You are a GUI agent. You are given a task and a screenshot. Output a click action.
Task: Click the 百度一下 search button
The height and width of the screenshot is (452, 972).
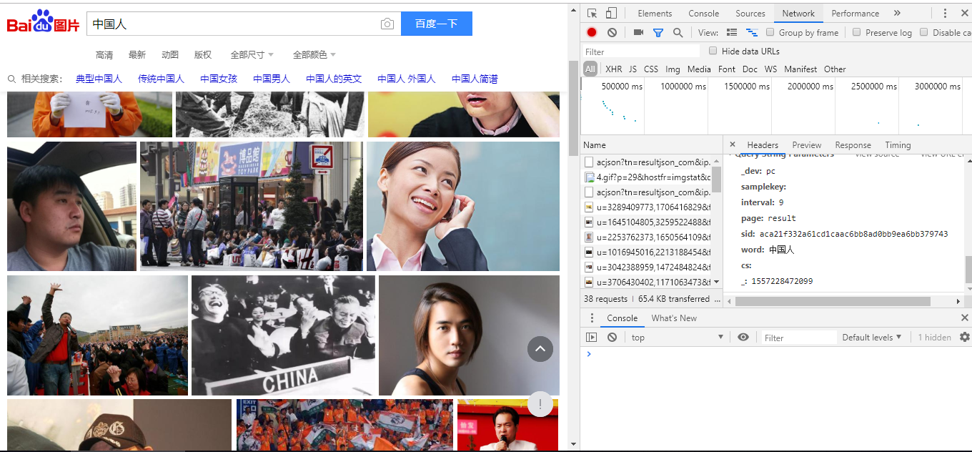pyautogui.click(x=436, y=24)
